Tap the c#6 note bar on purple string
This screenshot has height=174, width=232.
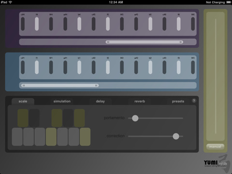(164, 24)
